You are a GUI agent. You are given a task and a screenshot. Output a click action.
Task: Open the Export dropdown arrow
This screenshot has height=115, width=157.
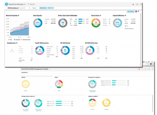53,8
